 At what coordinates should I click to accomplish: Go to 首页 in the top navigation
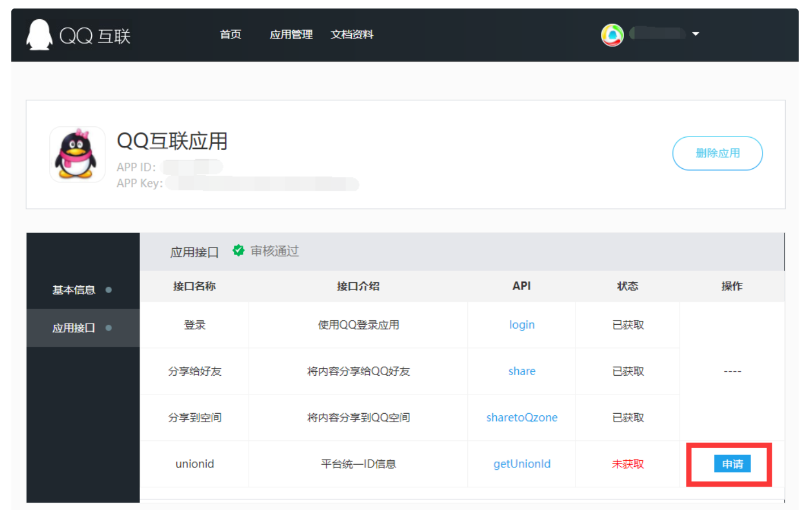[231, 35]
